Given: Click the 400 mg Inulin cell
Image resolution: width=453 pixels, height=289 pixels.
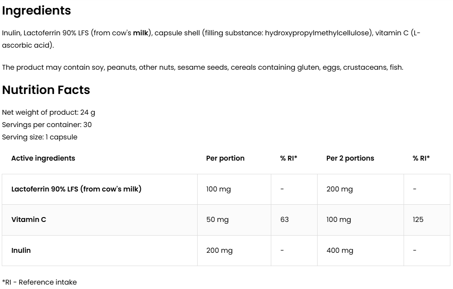Looking at the screenshot, I should click(x=340, y=251).
